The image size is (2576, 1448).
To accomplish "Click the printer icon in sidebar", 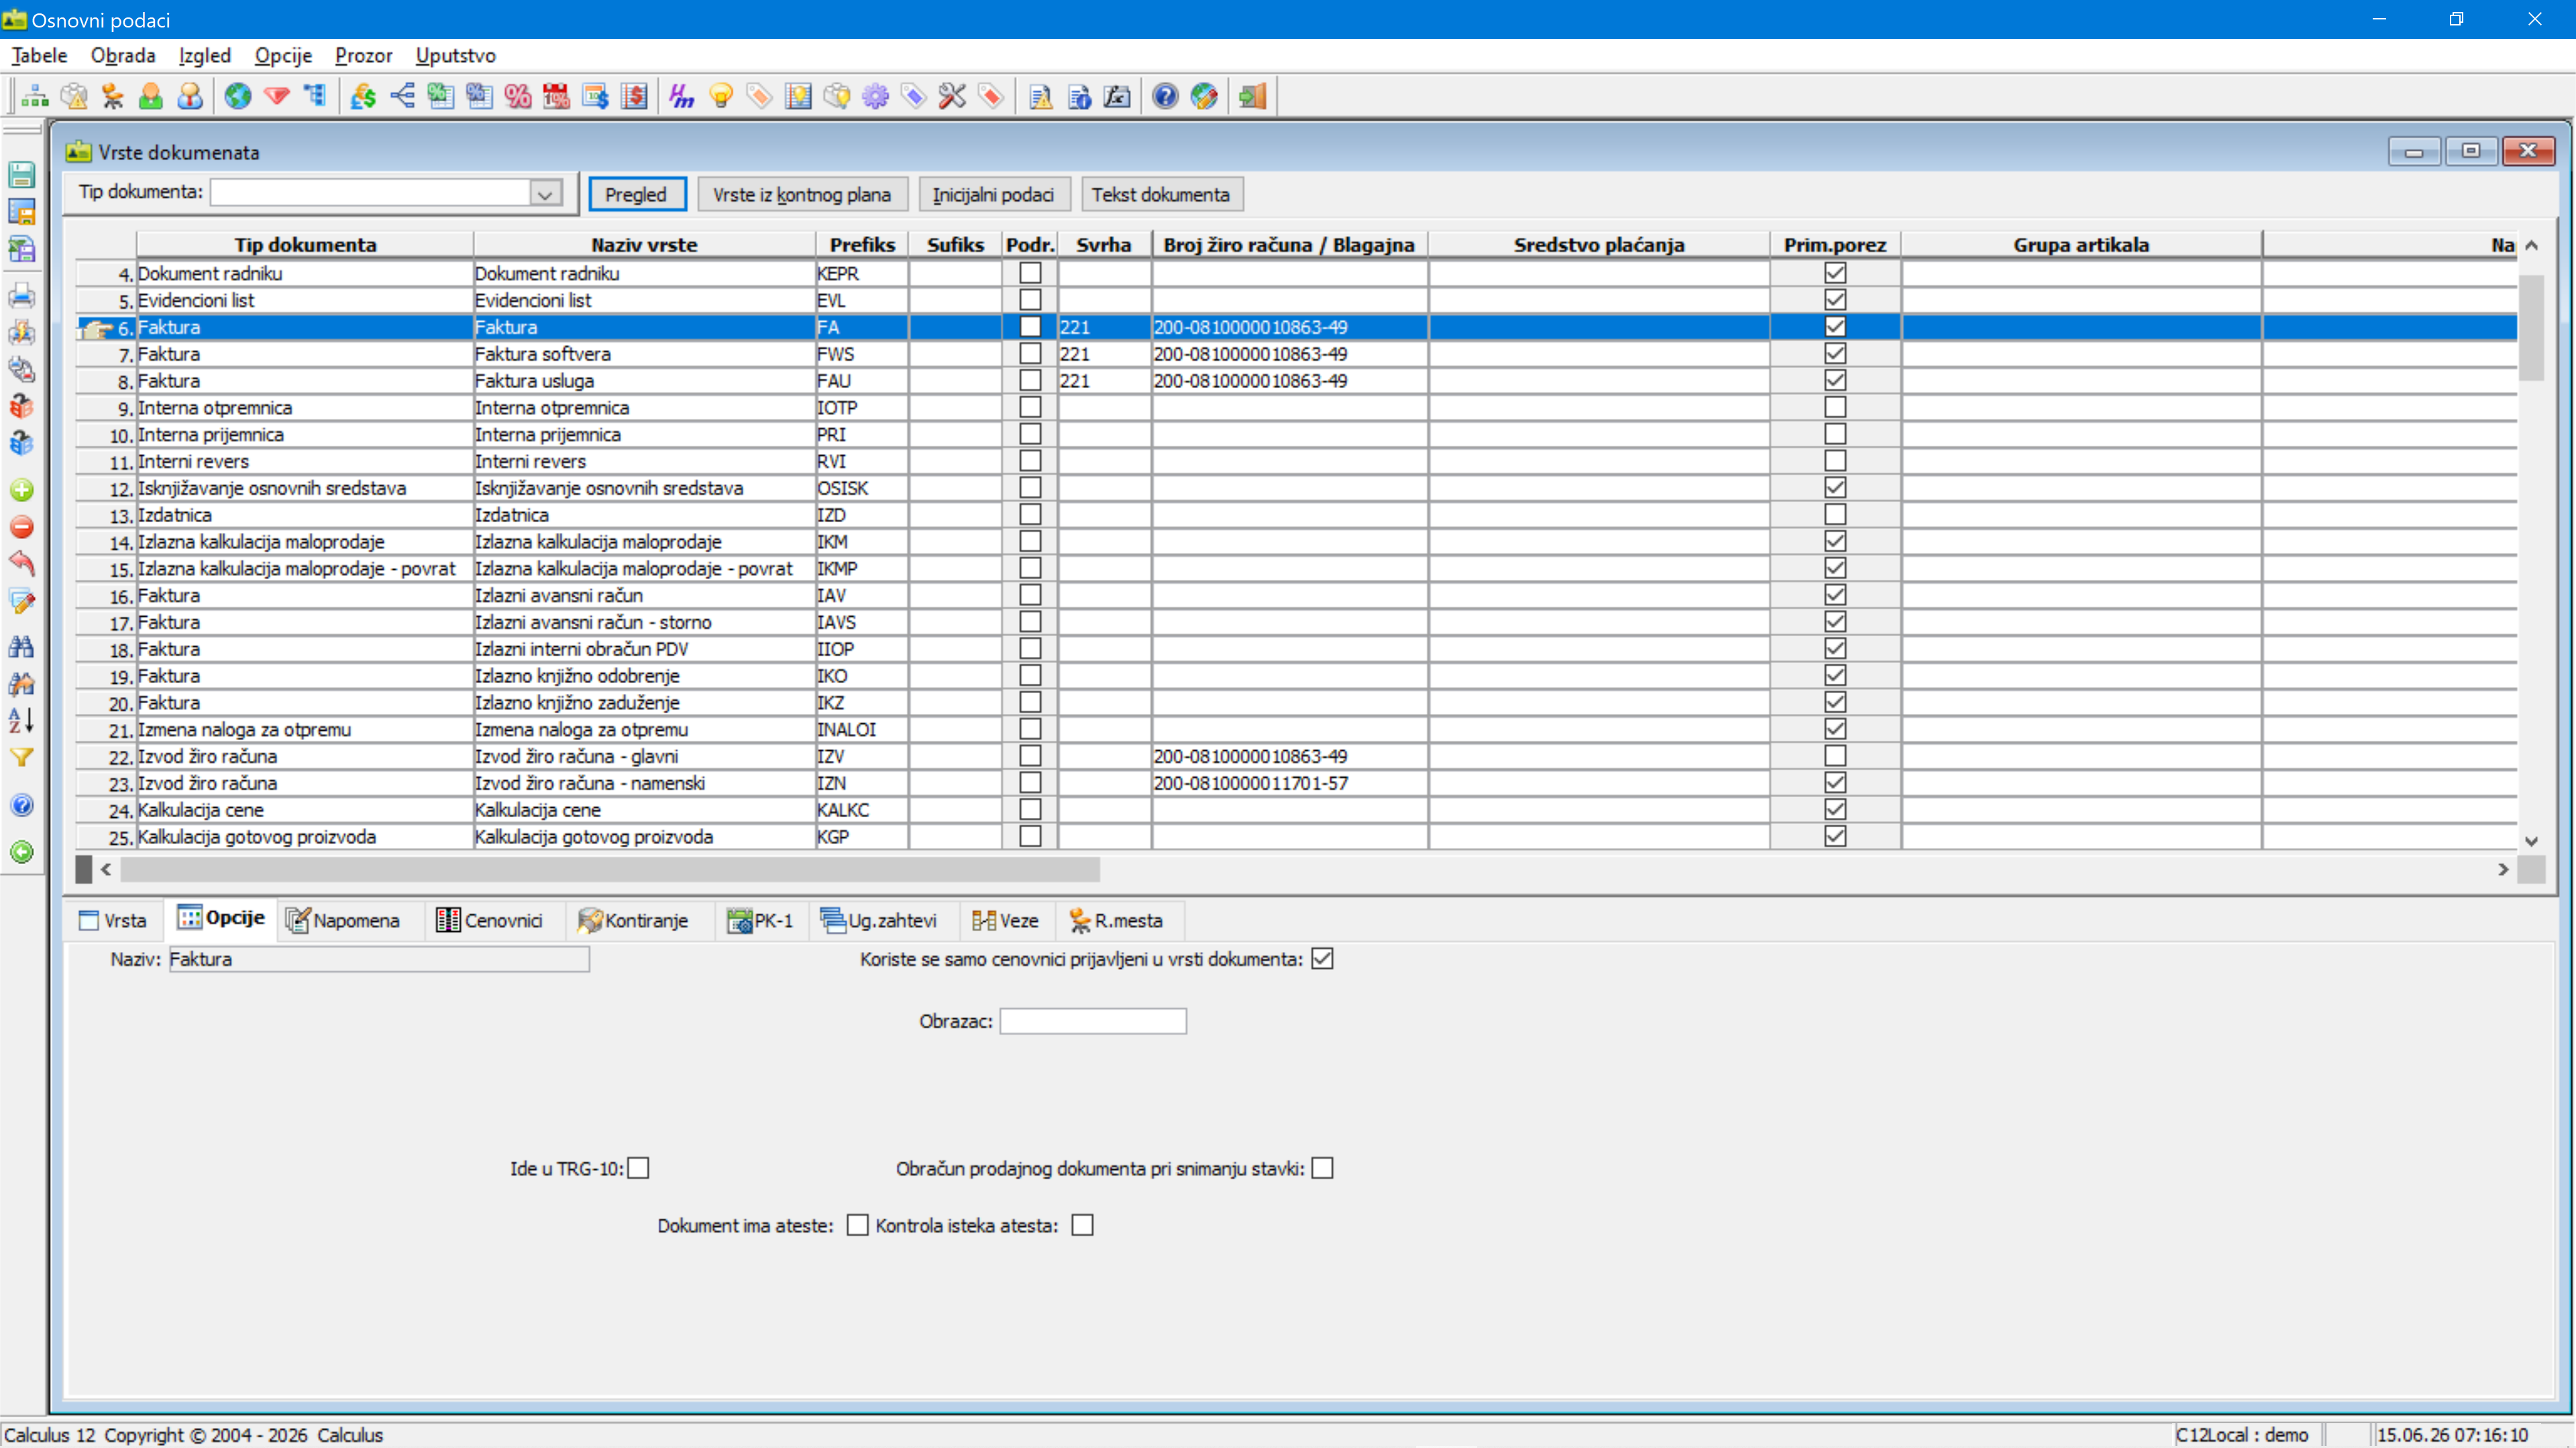I will tap(21, 296).
